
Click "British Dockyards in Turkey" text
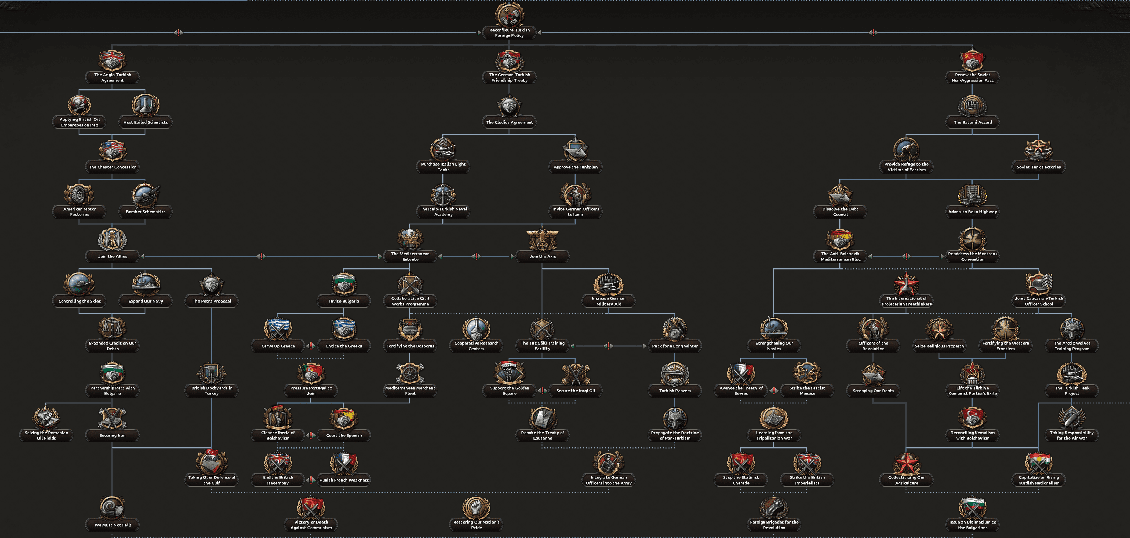point(212,390)
